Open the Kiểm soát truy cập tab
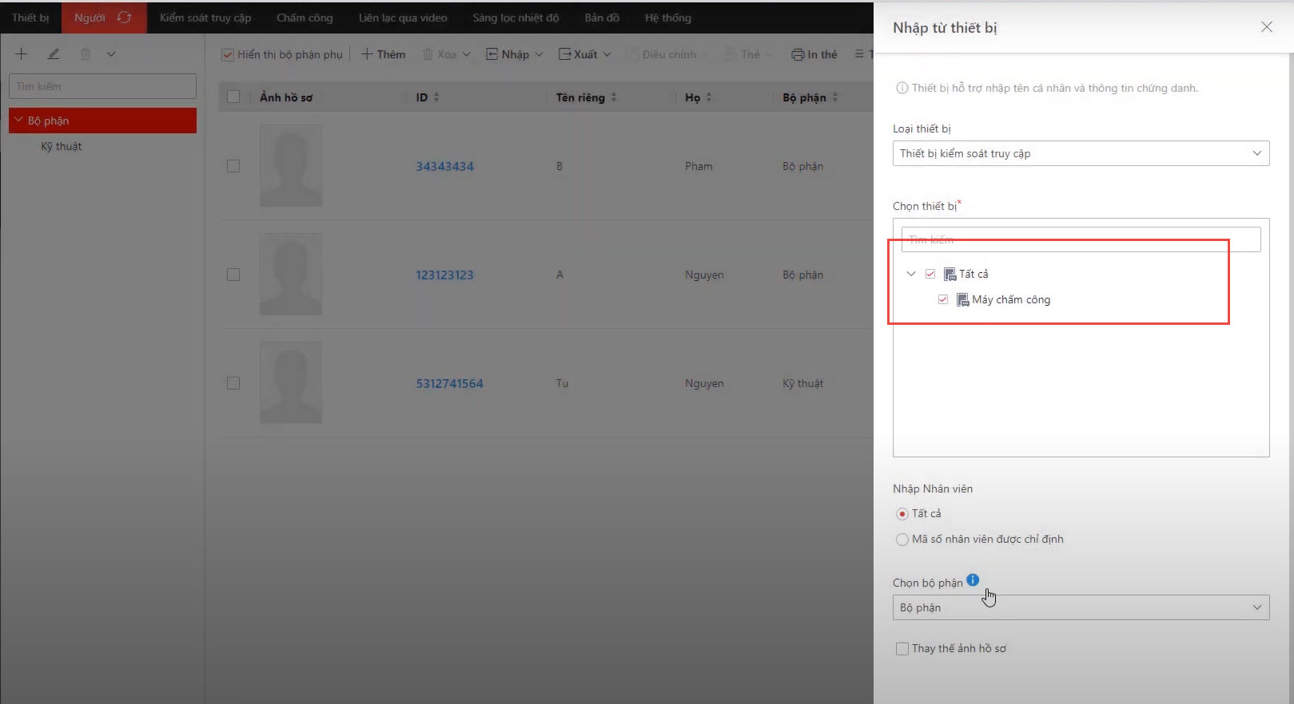Image resolution: width=1294 pixels, height=704 pixels. [x=205, y=18]
